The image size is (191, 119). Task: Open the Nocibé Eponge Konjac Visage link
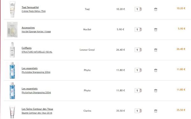click(x=36, y=32)
